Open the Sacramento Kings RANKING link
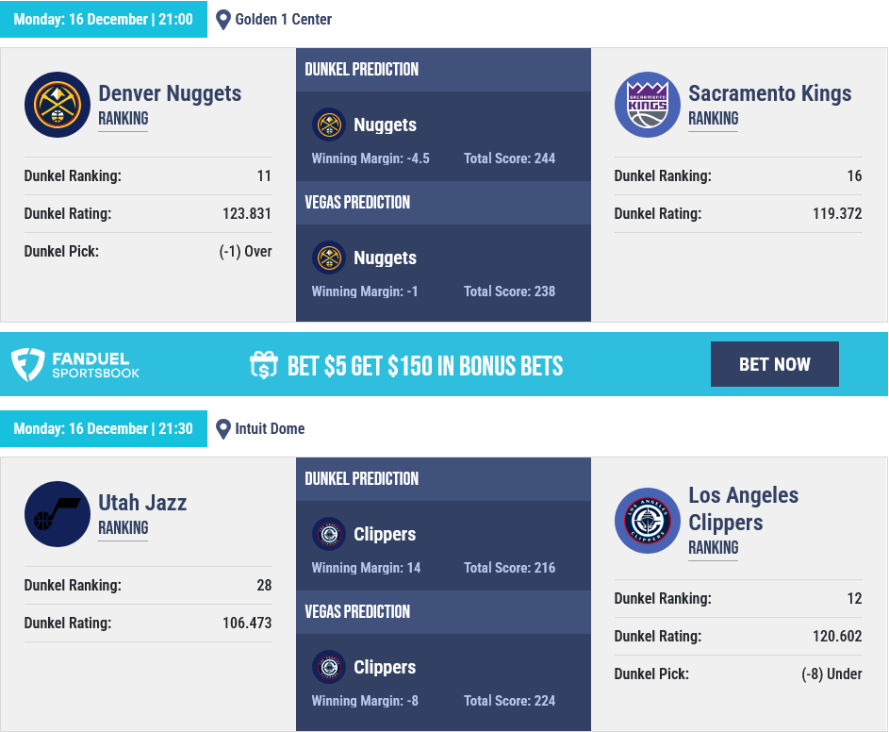Viewport: 889px width, 732px height. (x=714, y=119)
